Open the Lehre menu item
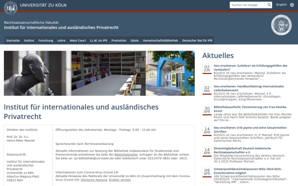Image resolution: width=298 pixels, height=186 pixels. tap(62, 41)
